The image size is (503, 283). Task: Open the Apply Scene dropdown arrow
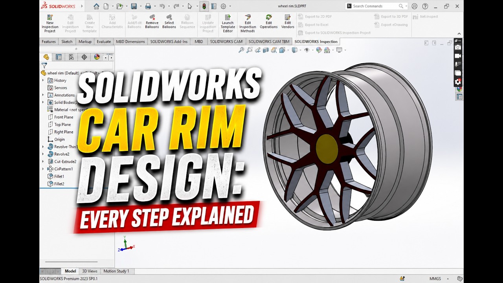(x=334, y=50)
